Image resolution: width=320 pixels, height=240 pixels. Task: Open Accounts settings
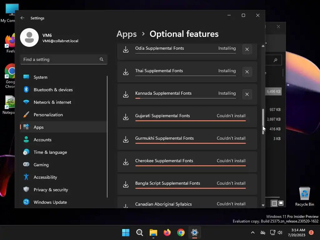[x=63, y=140]
